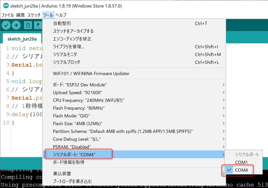The image size is (268, 188).
Task: Click 自動整形 to auto-format code
Action: coord(62,23)
